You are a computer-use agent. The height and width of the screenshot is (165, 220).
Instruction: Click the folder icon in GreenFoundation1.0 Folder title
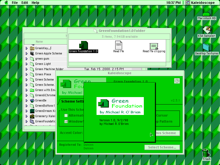point(95,31)
